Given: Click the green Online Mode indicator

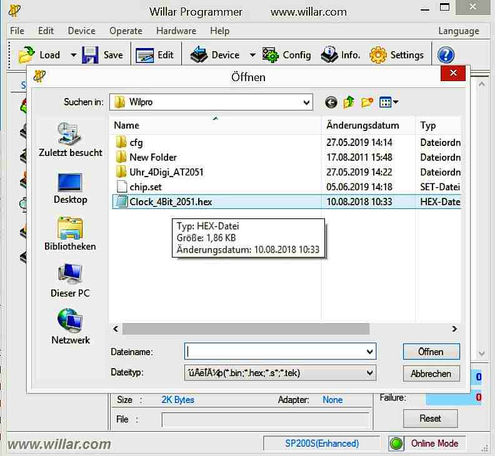Looking at the screenshot, I should [396, 444].
